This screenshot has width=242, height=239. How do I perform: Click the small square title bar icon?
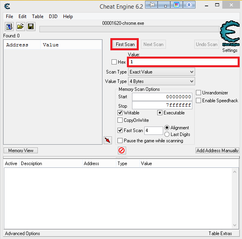pyautogui.click(x=164, y=5)
